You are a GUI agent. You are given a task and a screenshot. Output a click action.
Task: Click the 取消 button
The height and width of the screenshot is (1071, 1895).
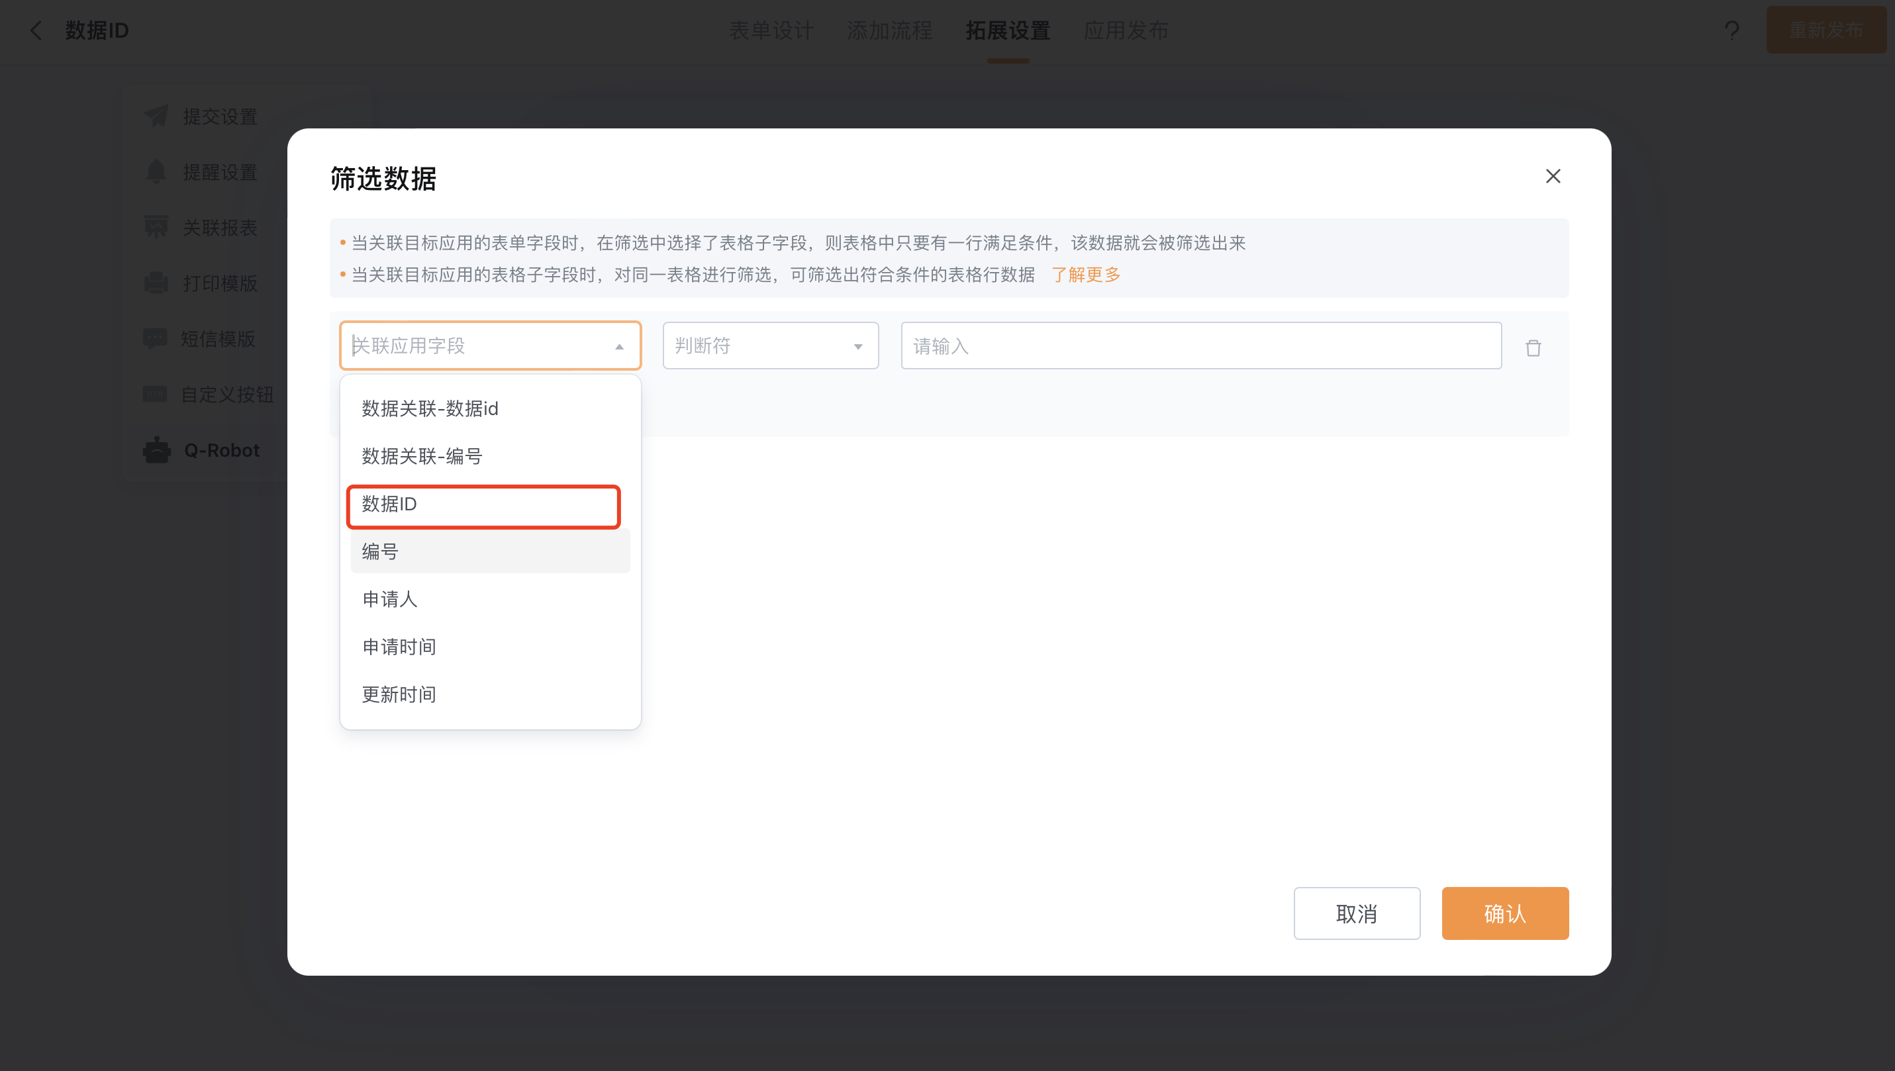coord(1357,913)
